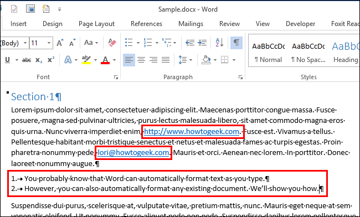The width and height of the screenshot is (360, 217).
Task: Click the Quick Access table view icon
Action: tap(30, 9)
